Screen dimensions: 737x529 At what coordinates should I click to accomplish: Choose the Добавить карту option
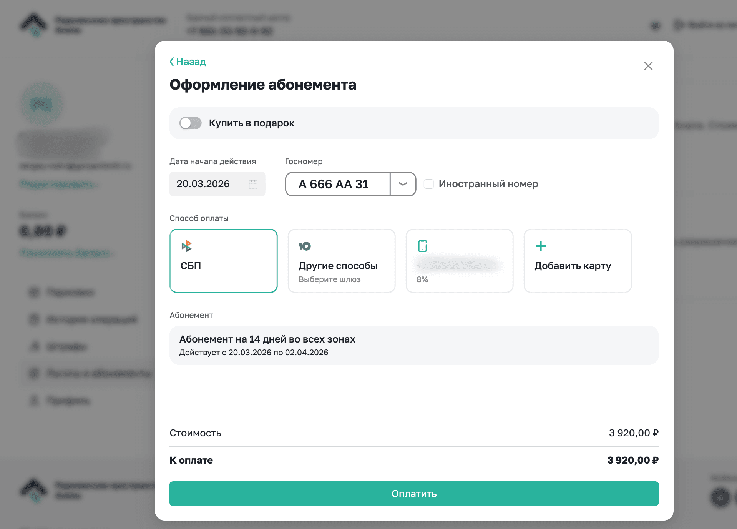coord(577,261)
